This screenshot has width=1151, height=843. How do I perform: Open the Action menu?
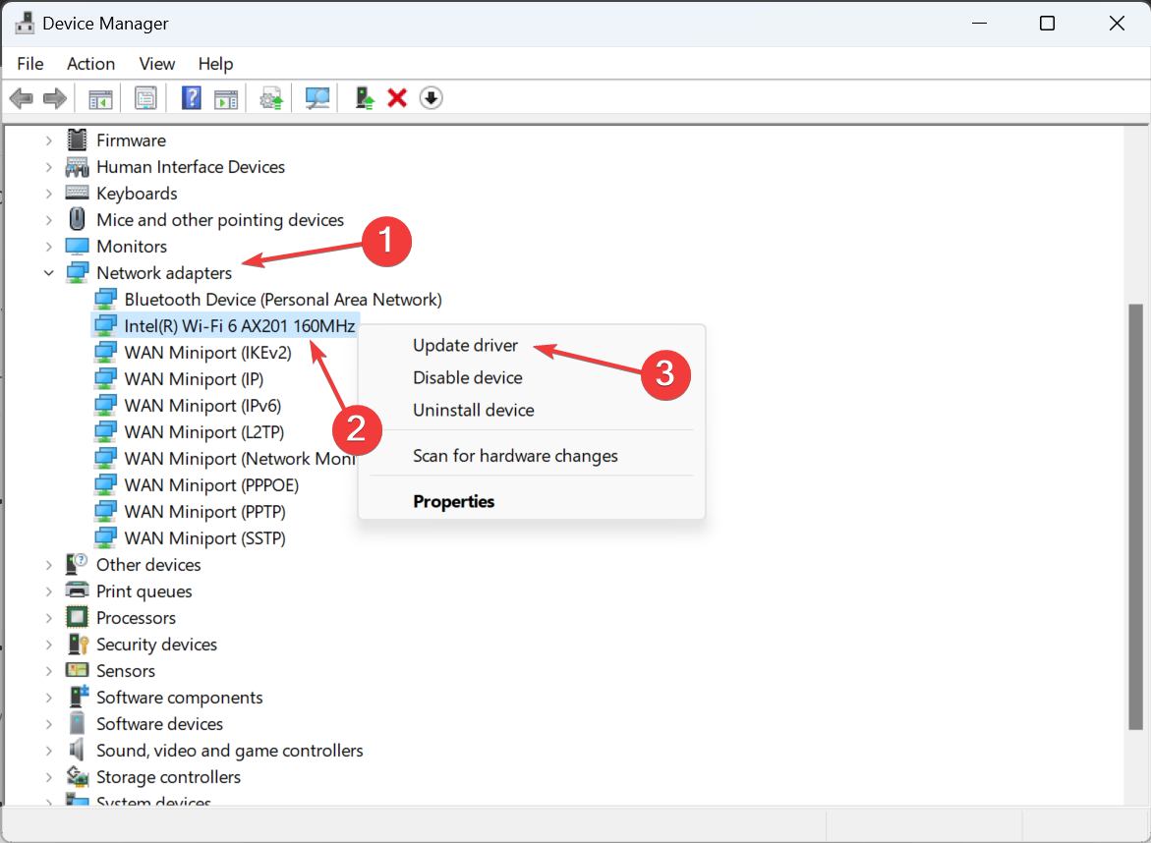(x=91, y=64)
